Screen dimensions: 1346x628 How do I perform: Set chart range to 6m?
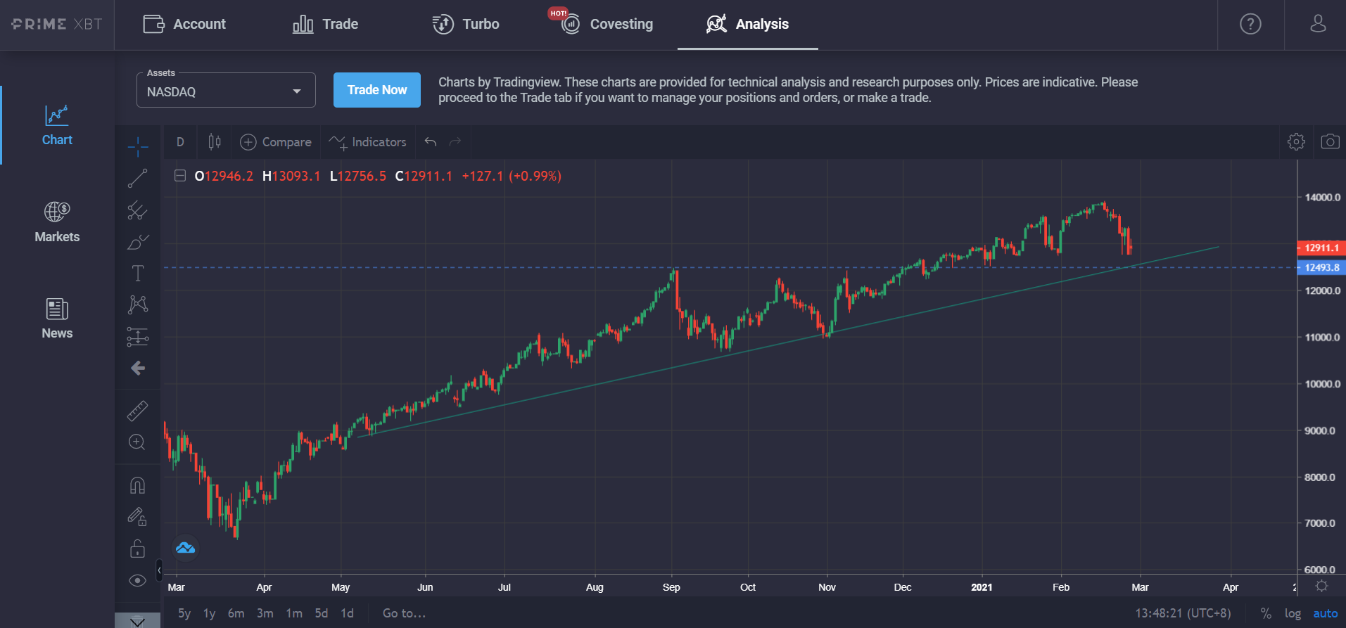pos(236,613)
